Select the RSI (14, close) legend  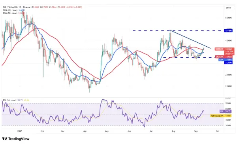[9, 100]
